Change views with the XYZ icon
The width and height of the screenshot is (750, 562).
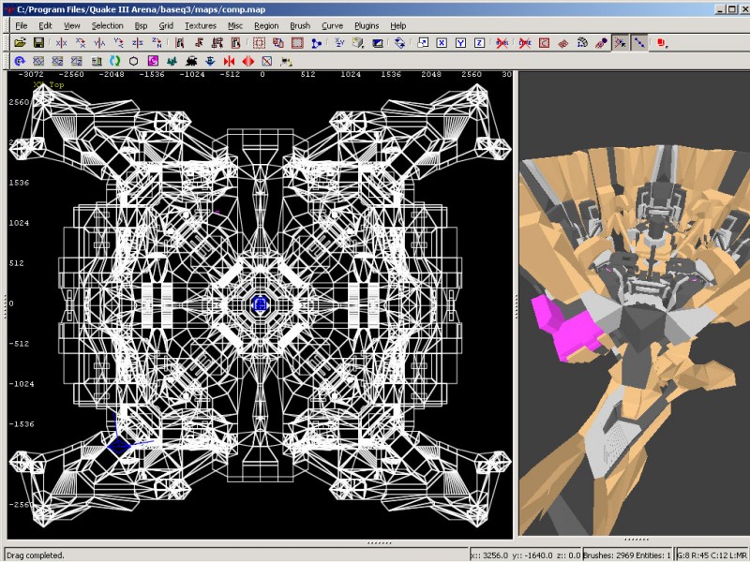point(339,43)
